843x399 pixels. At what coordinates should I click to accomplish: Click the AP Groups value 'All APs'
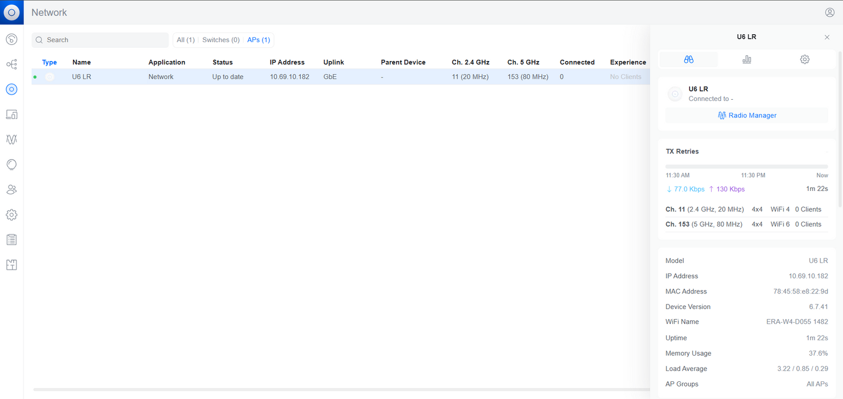point(817,384)
